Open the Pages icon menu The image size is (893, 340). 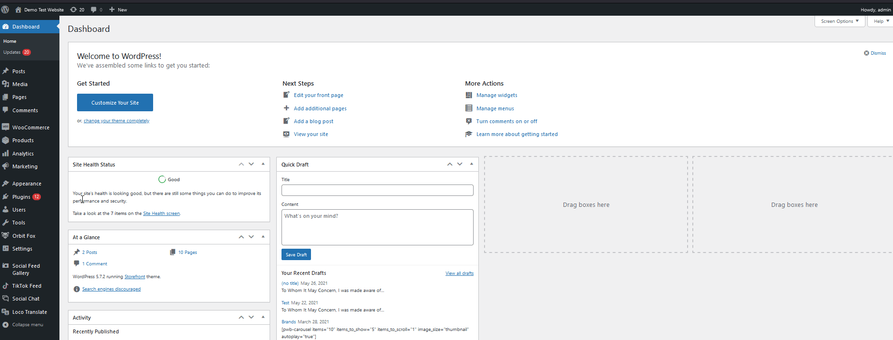(x=6, y=97)
